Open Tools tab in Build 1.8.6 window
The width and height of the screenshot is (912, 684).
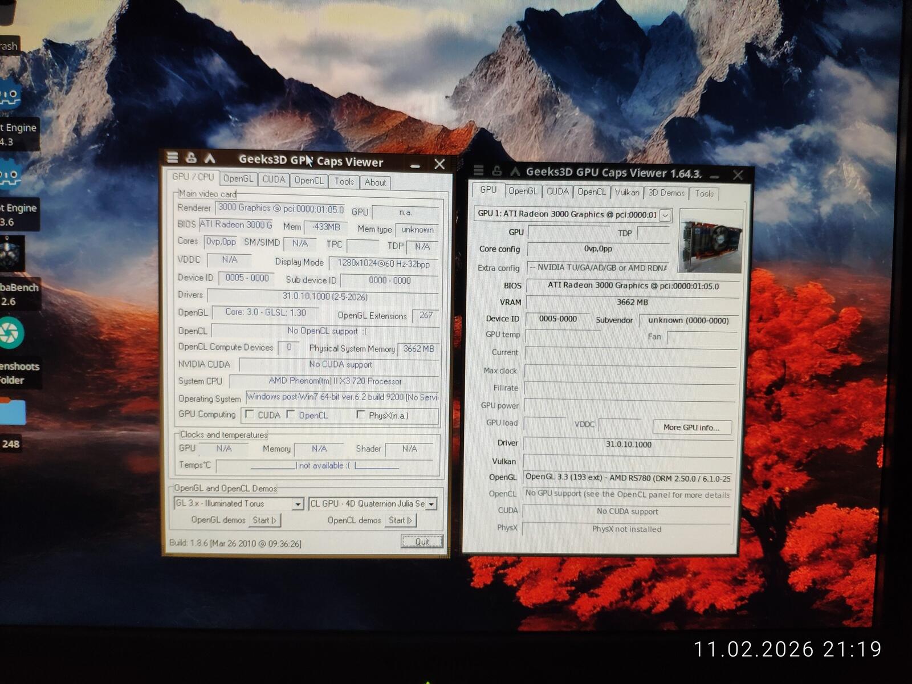pos(344,181)
